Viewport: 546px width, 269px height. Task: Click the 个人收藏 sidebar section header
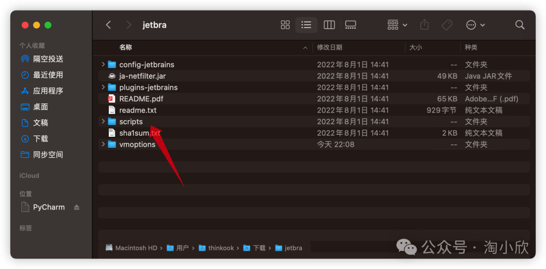(32, 45)
